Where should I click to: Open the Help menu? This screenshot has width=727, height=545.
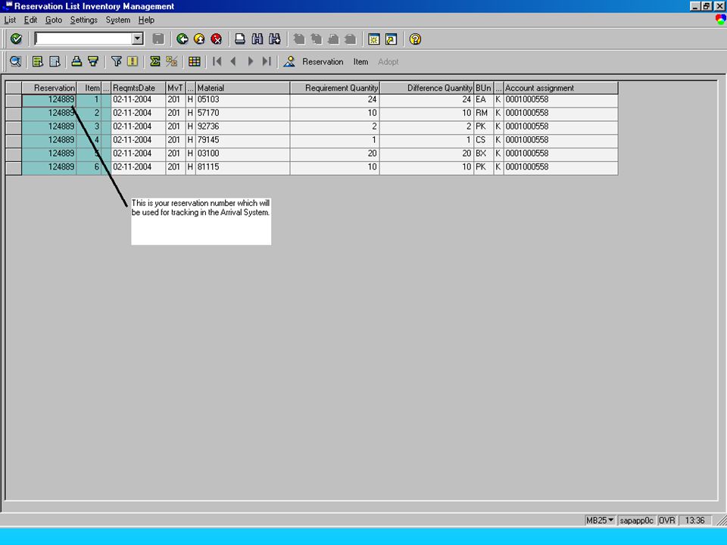[x=146, y=20]
